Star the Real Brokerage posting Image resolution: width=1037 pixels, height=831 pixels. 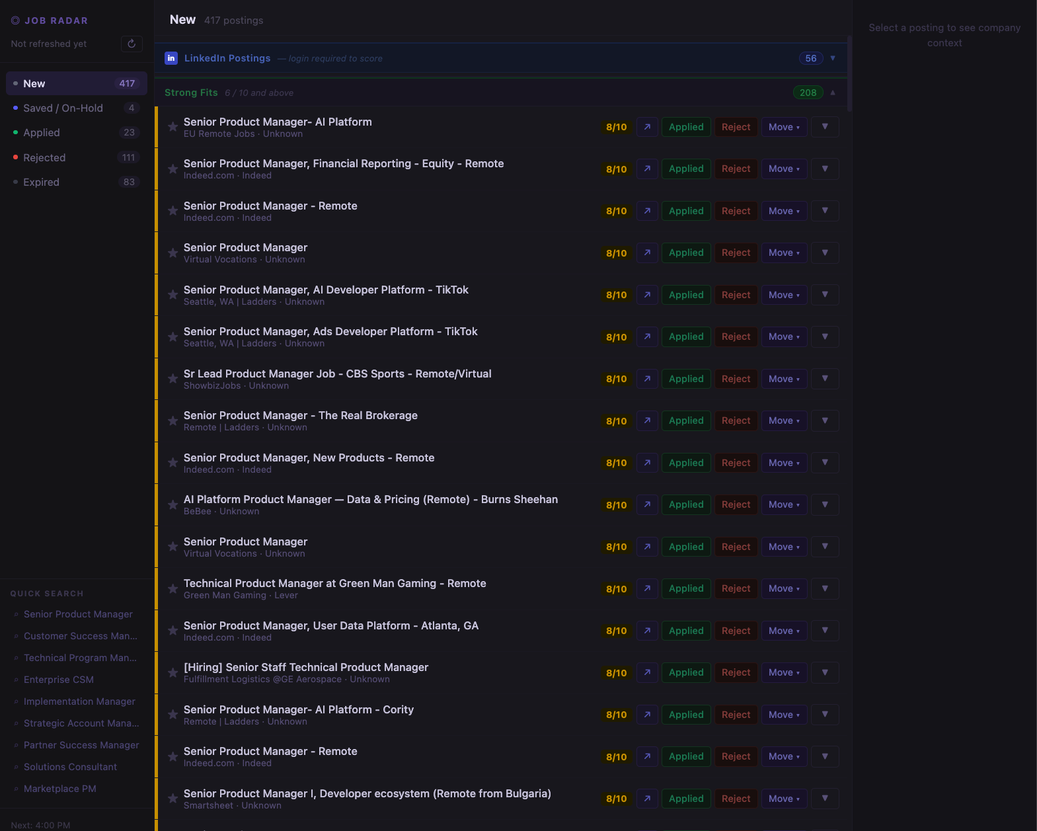173,420
